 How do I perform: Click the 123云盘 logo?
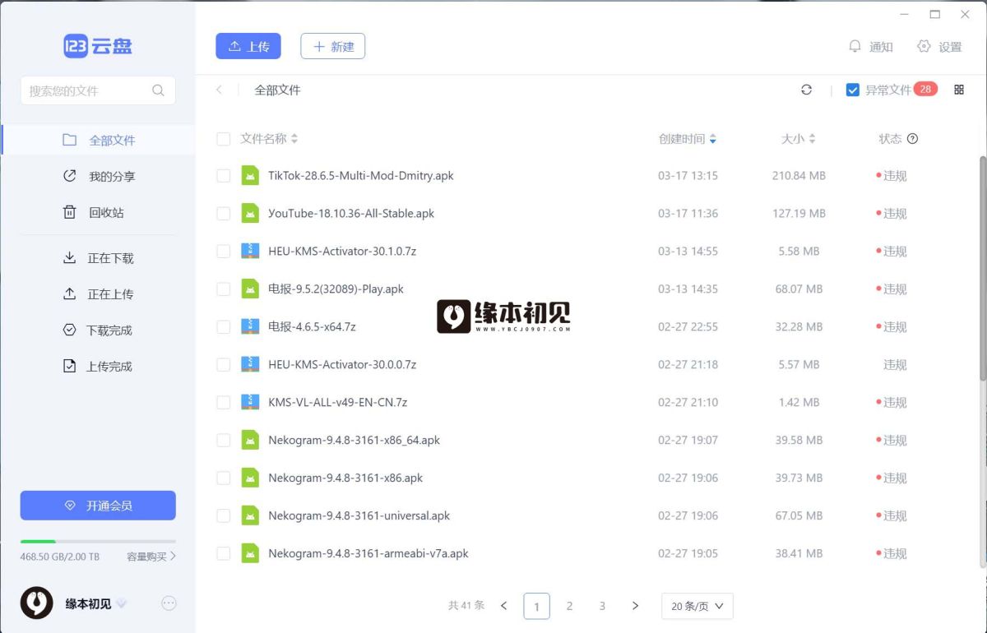pos(98,46)
